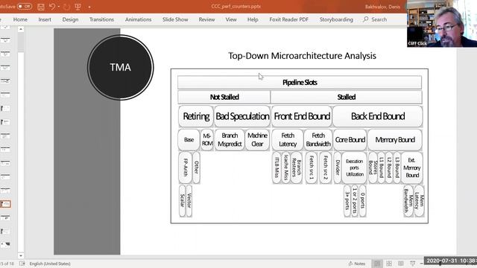Screen dimensions: 477x268
Task: Click the Redo icon in quick access toolbar
Action: point(66,7)
